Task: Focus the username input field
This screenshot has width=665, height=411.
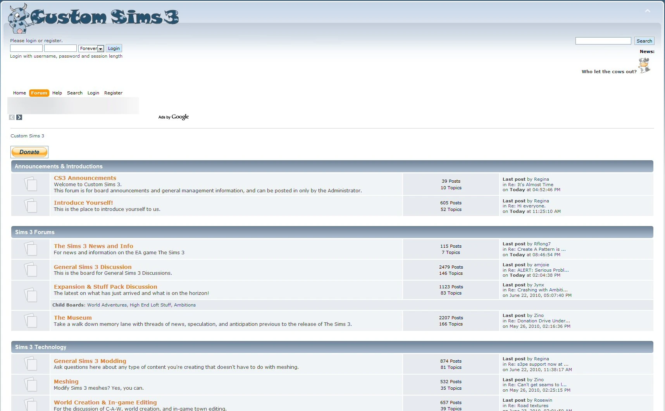Action: (x=26, y=48)
